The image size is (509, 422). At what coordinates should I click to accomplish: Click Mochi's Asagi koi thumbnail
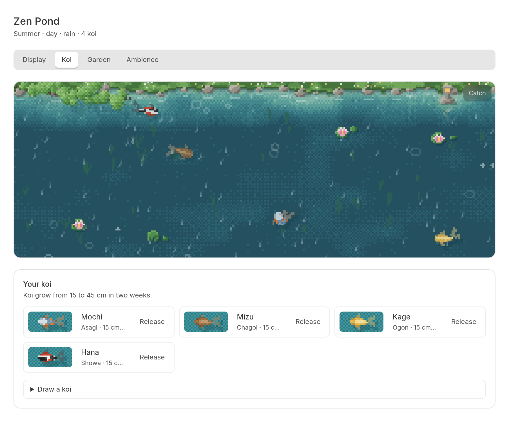(50, 322)
